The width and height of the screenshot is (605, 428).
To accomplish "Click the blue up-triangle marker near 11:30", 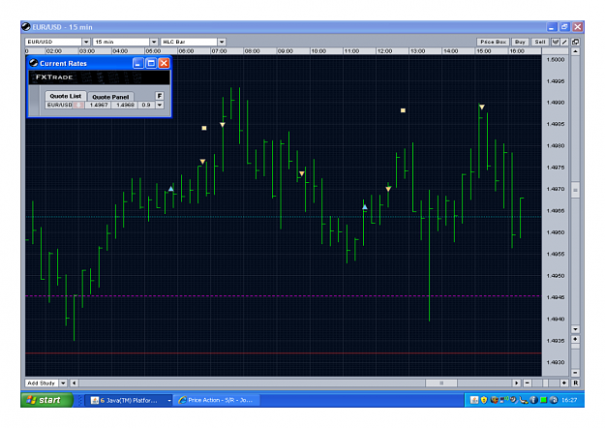I will pyautogui.click(x=365, y=207).
